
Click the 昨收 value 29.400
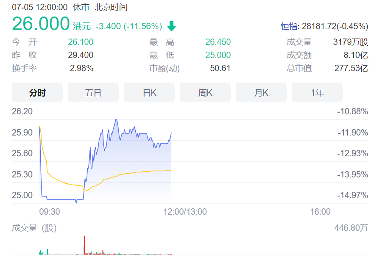[81, 55]
